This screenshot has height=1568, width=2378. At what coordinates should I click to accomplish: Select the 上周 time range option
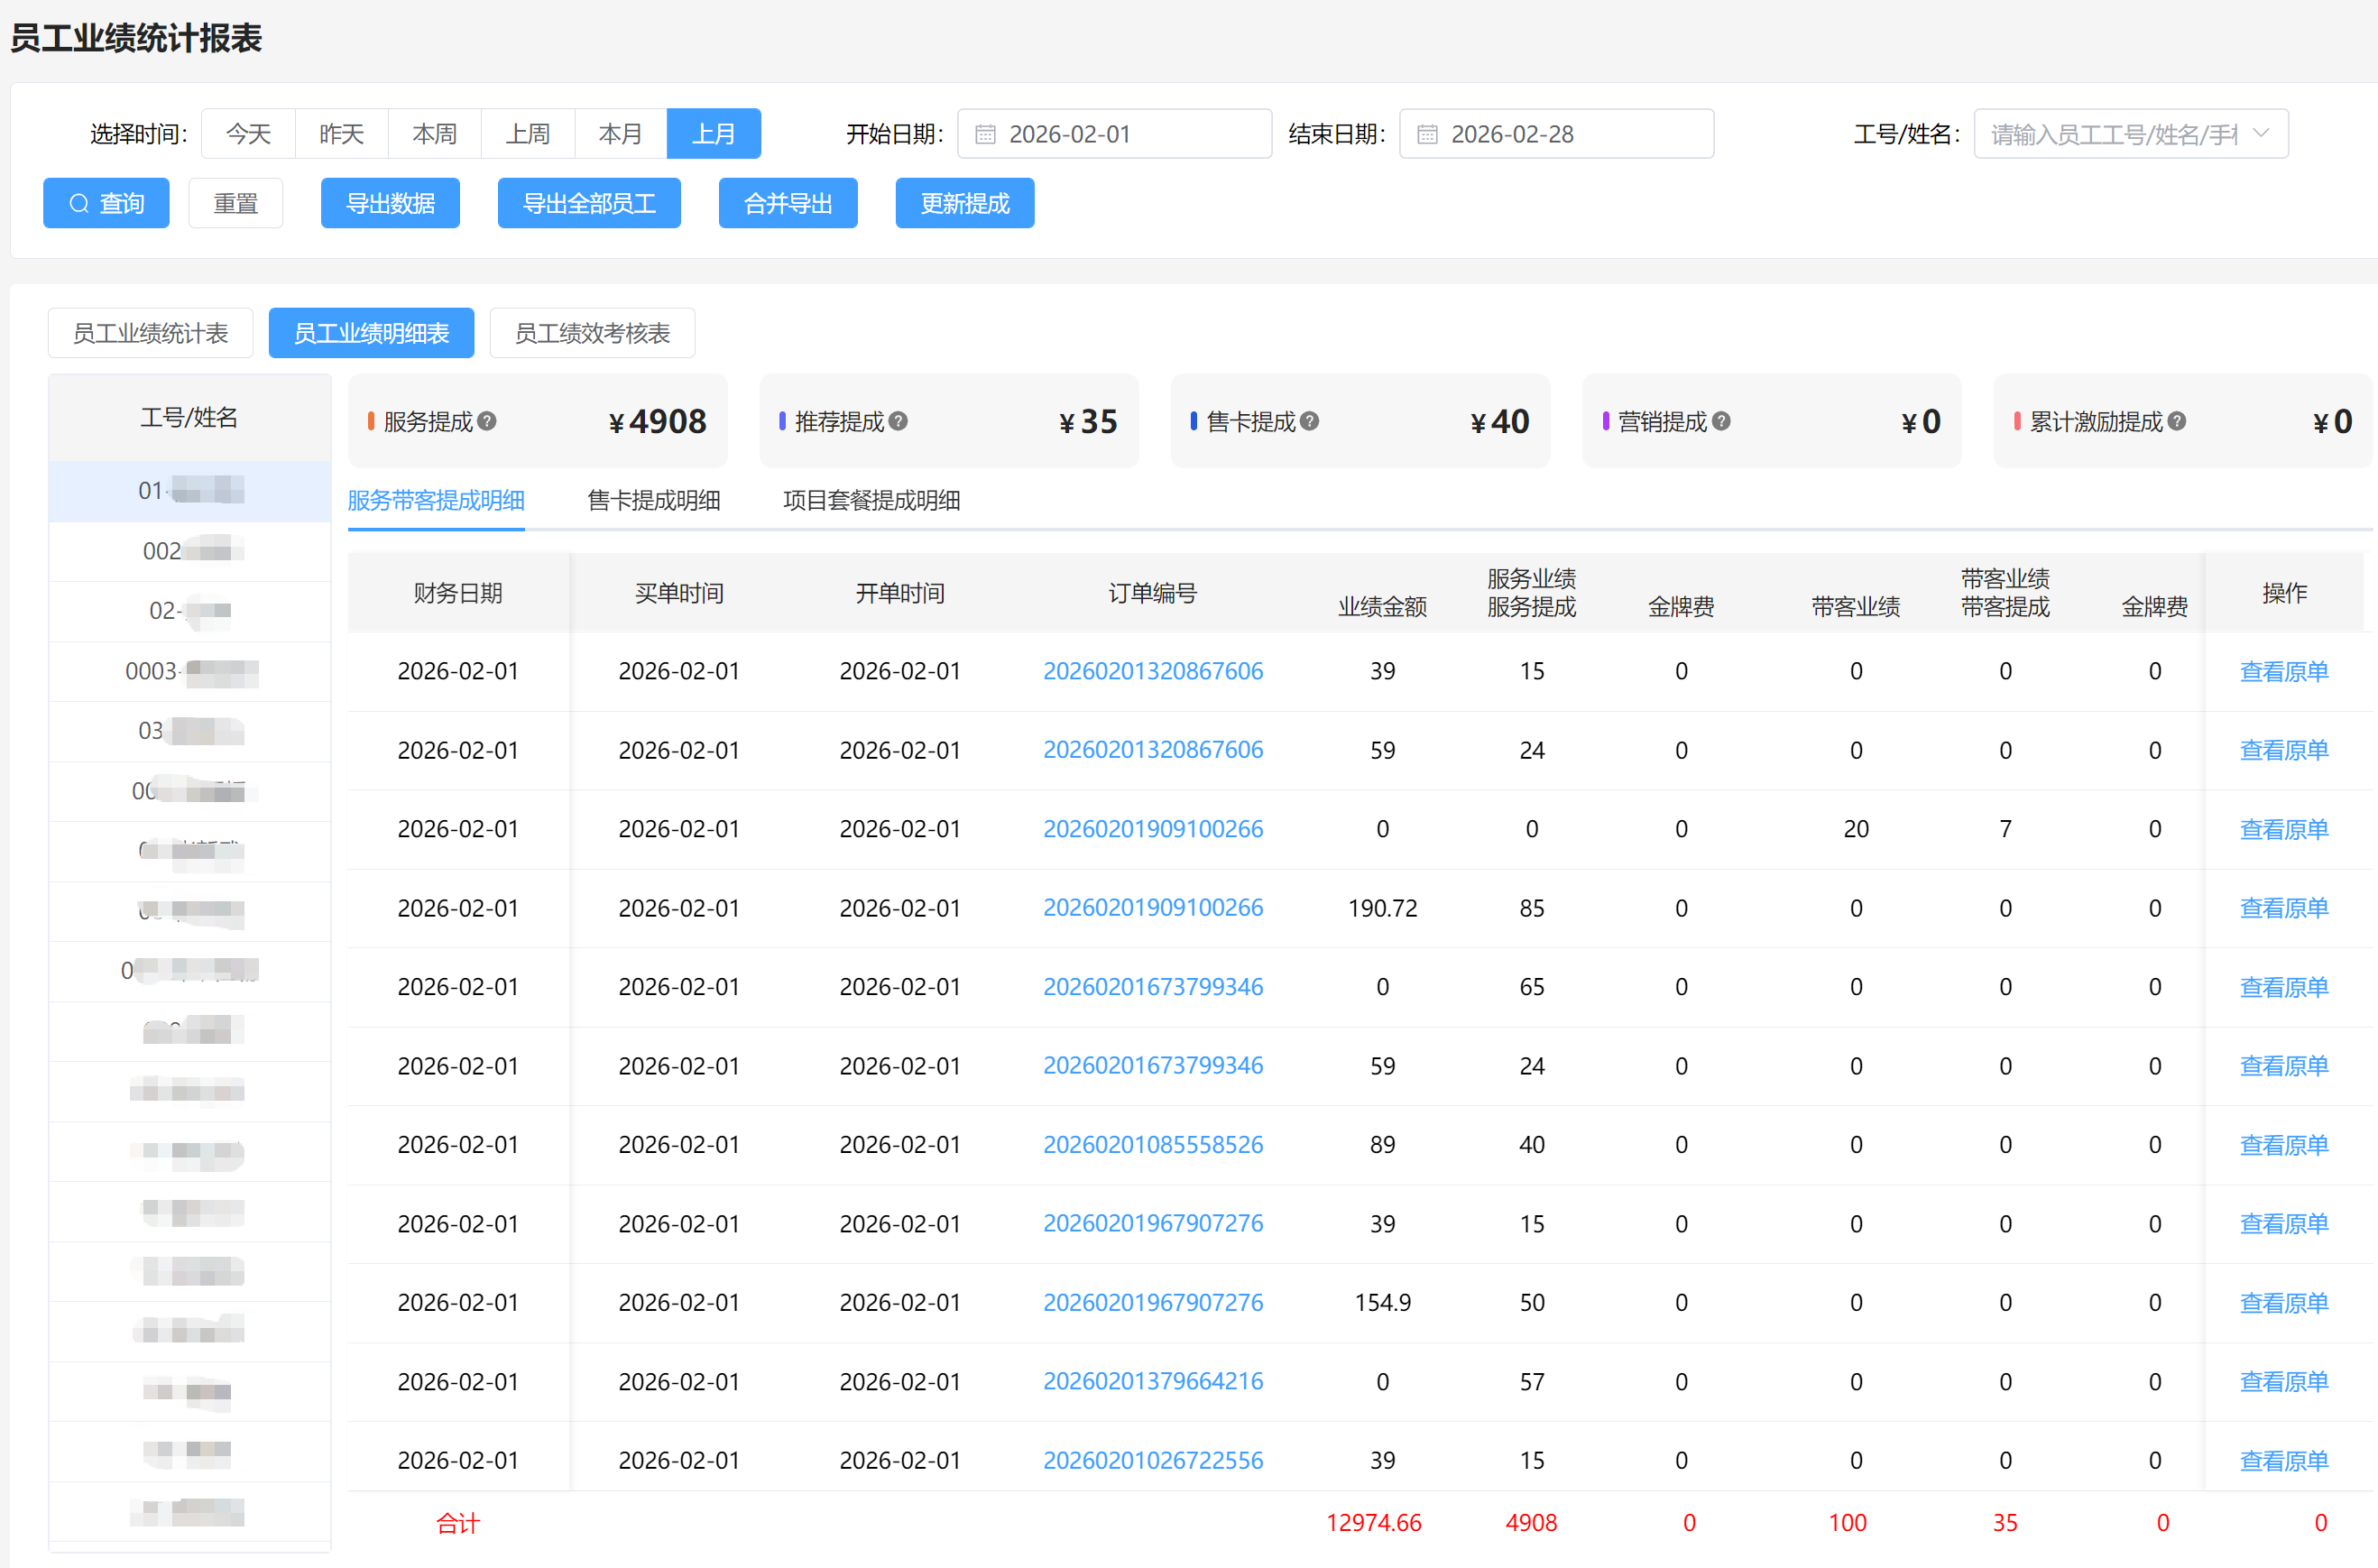[527, 134]
